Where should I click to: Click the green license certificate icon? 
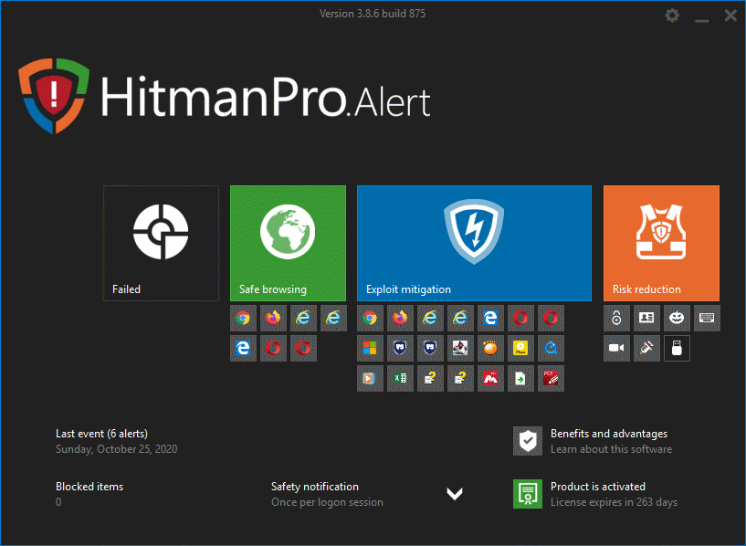click(528, 494)
